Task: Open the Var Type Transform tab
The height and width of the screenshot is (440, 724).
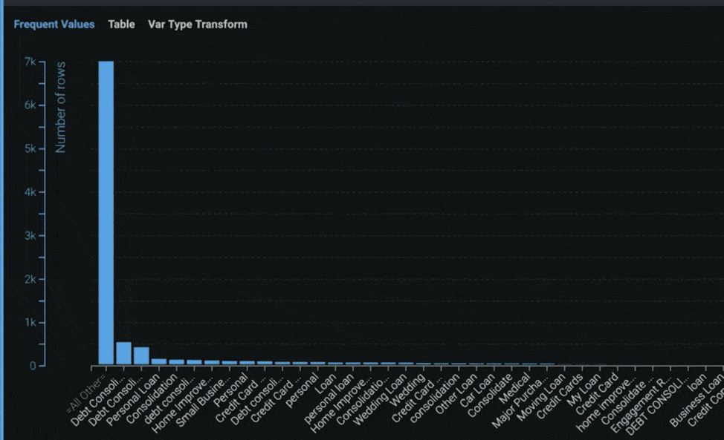Action: coord(197,24)
